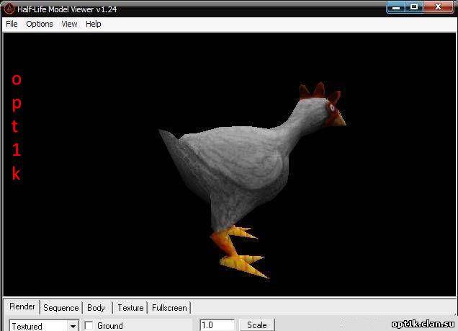Click the Scale button
458x331 pixels.
tap(257, 325)
